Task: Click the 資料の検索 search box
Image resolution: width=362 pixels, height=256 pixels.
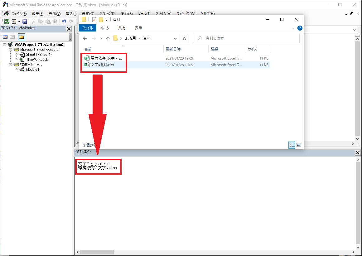Action: (246, 38)
